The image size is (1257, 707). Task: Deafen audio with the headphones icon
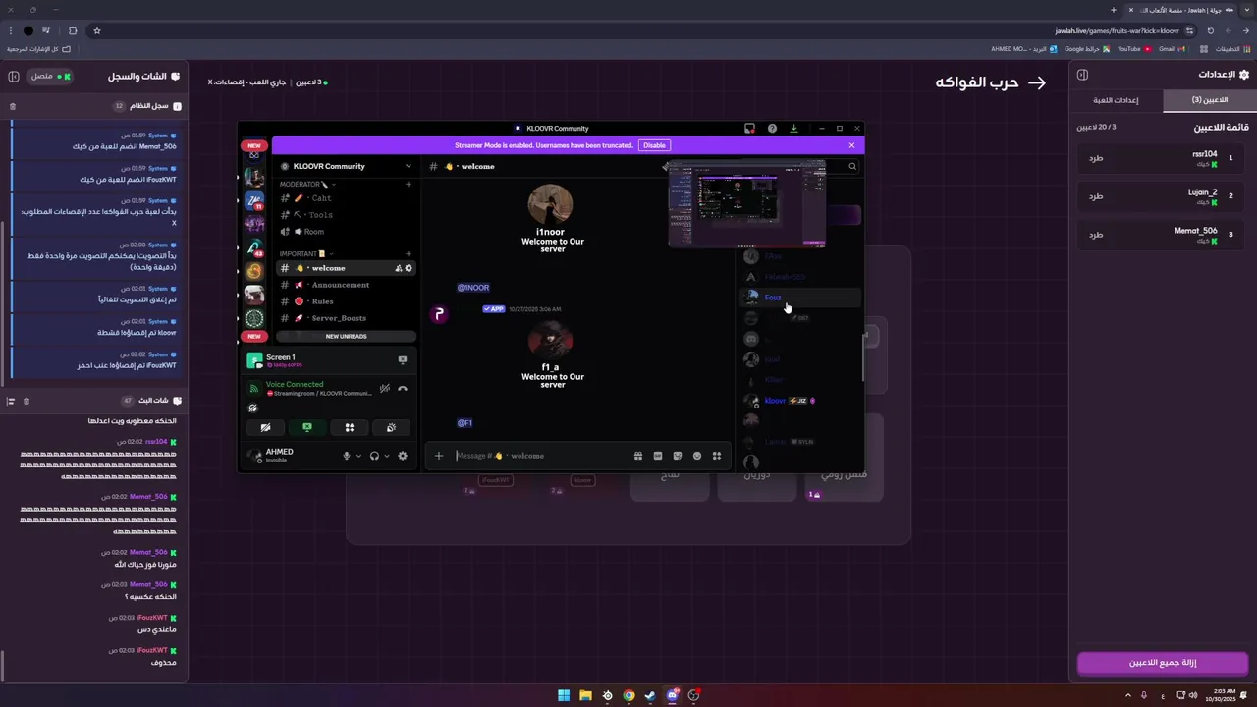point(374,456)
